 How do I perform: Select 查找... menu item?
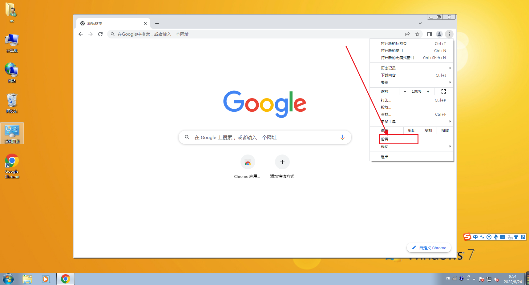[x=412, y=114]
